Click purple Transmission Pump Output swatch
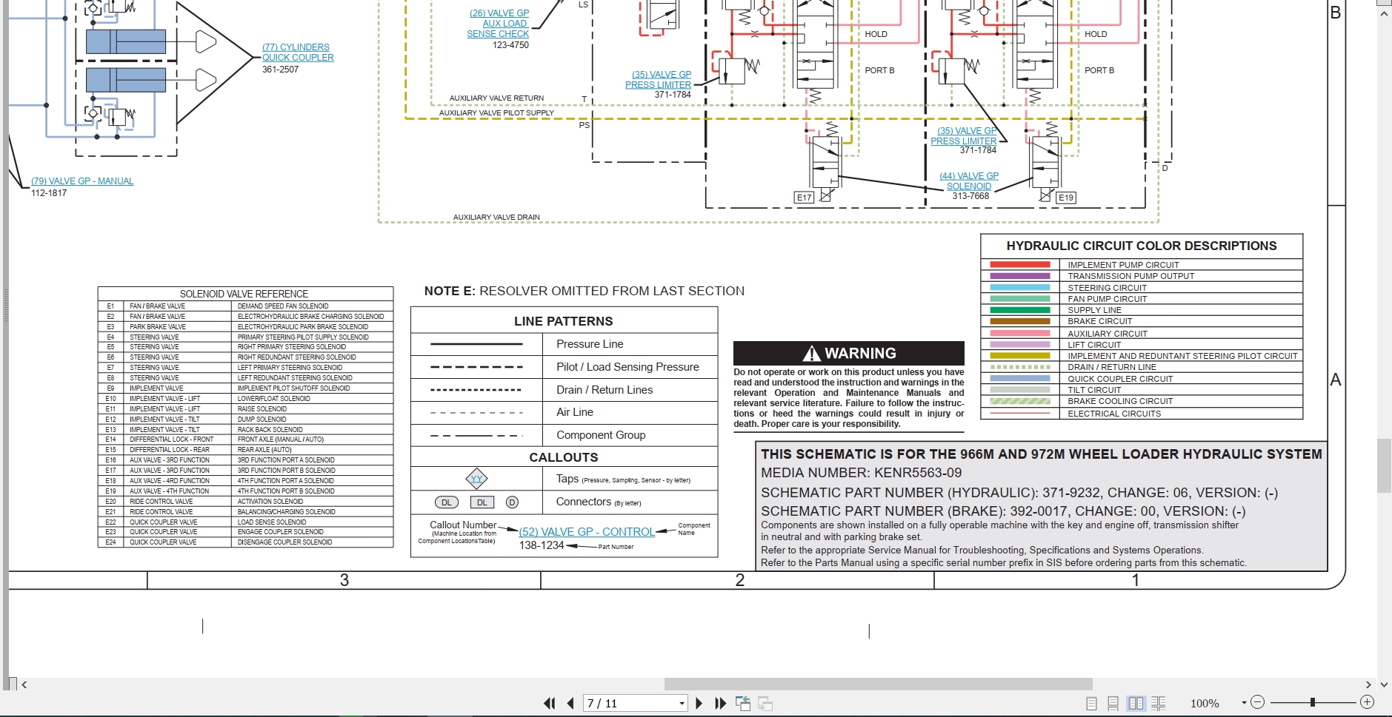 (1020, 276)
